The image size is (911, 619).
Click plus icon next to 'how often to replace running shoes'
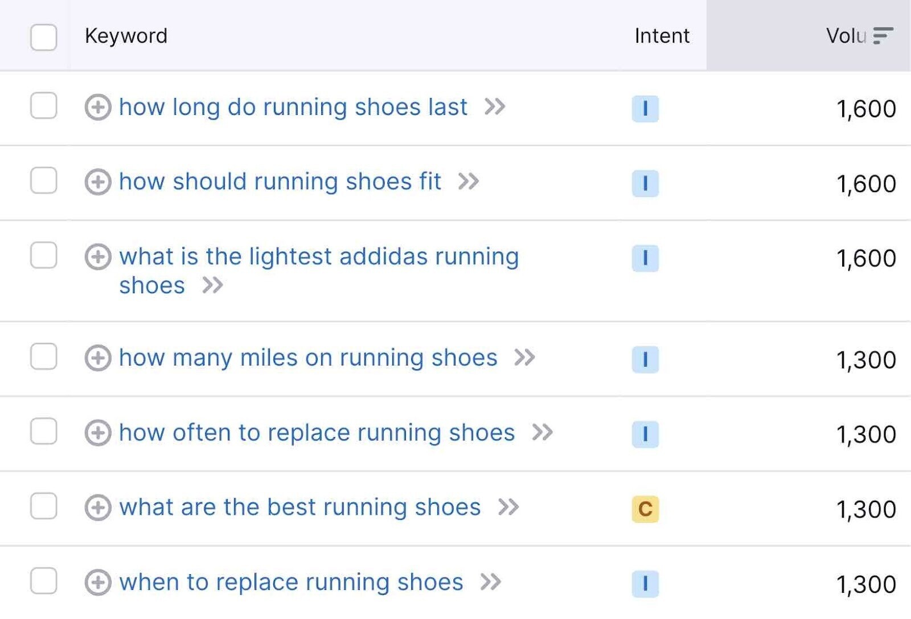[x=97, y=433]
